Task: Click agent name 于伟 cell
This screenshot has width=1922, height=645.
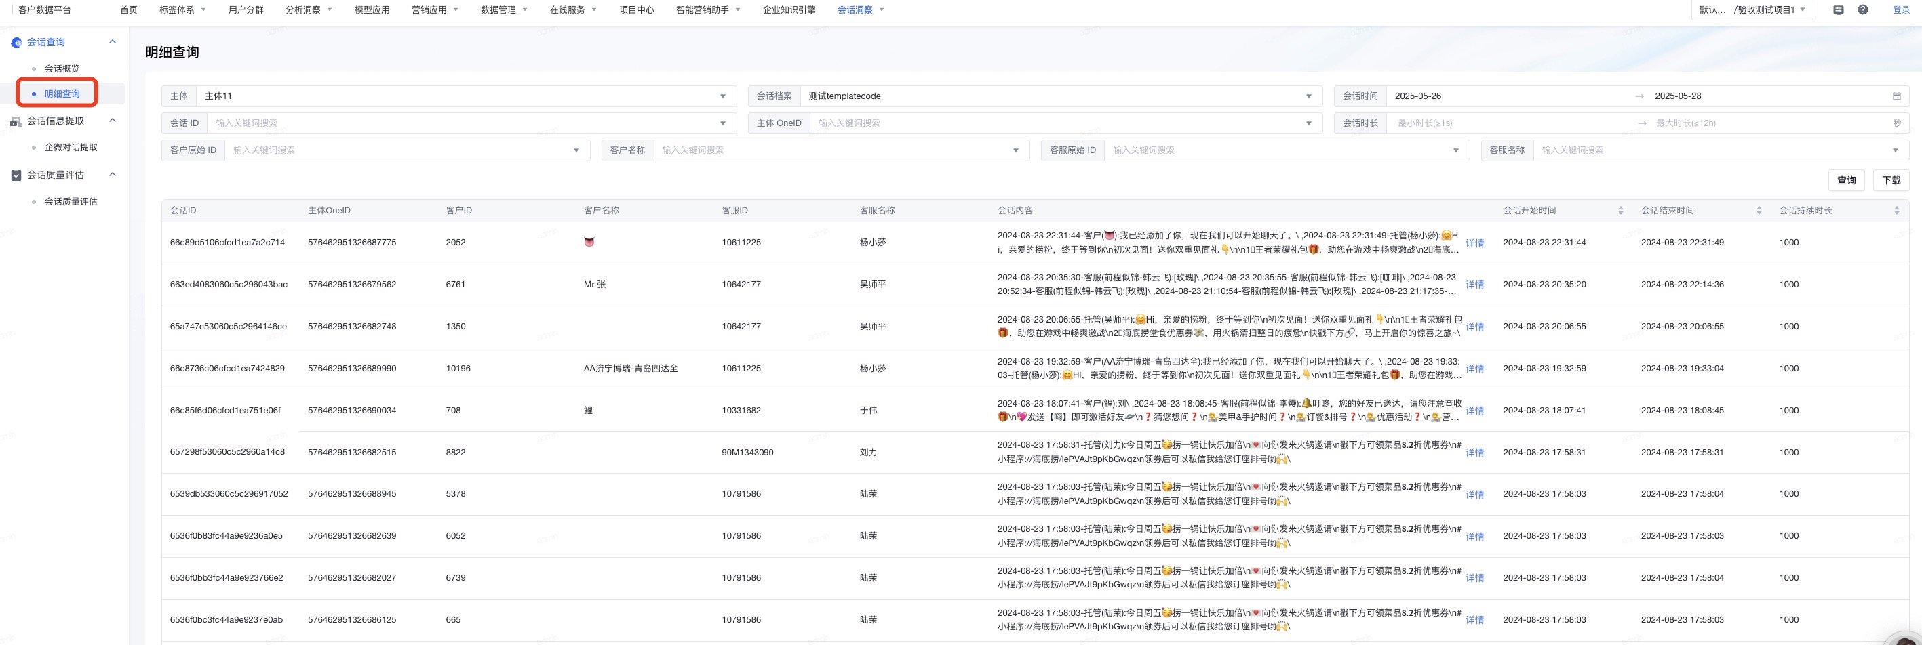Action: [x=869, y=411]
